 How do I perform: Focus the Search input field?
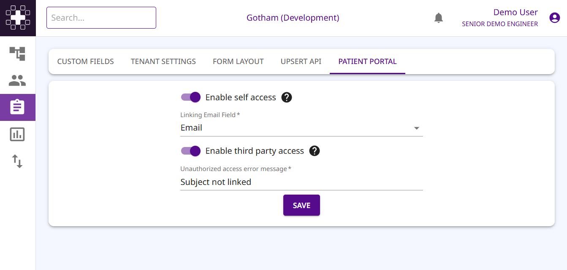click(x=101, y=18)
